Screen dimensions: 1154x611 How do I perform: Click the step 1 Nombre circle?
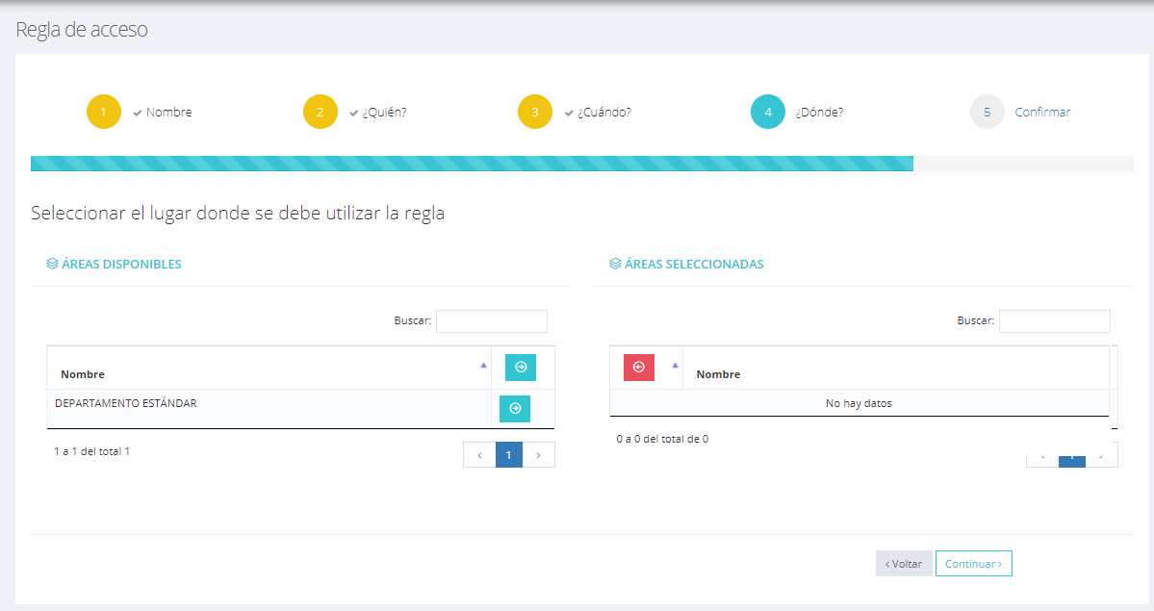[104, 112]
